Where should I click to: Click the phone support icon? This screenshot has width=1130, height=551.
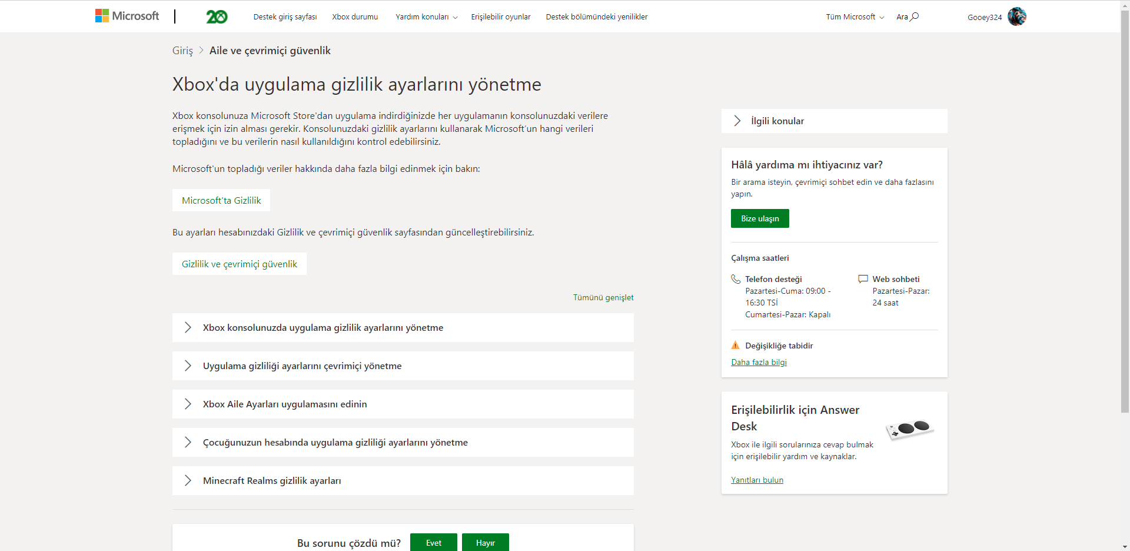pos(736,279)
